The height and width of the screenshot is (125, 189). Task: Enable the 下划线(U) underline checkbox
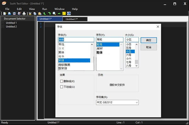tap(61, 87)
